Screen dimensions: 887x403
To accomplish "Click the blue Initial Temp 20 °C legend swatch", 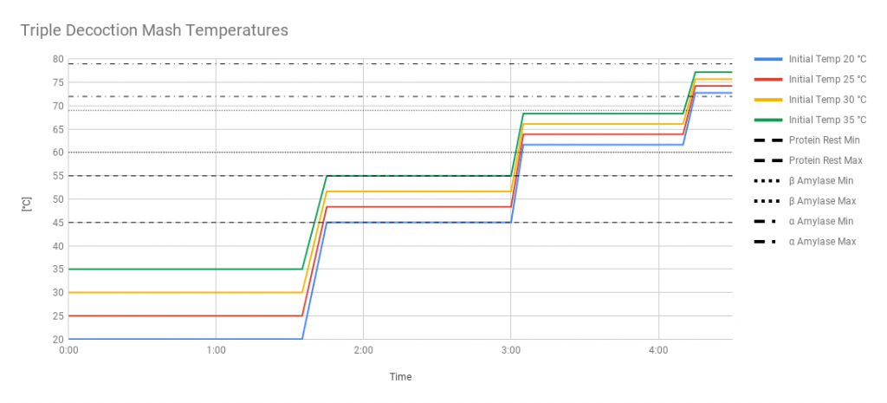I will [769, 59].
